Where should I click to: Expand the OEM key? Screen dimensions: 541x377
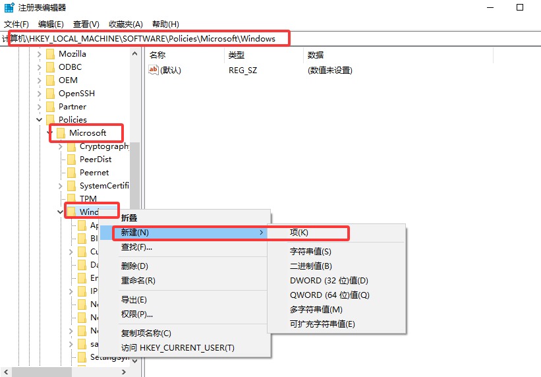tap(40, 80)
